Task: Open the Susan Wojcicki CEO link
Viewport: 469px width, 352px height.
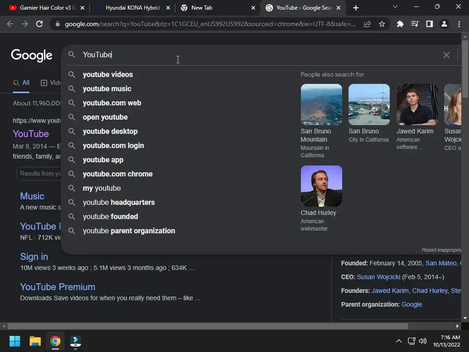Action: tap(378, 277)
